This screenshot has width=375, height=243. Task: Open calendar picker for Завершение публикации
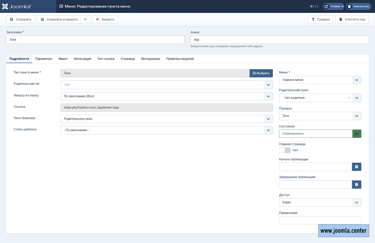356,185
